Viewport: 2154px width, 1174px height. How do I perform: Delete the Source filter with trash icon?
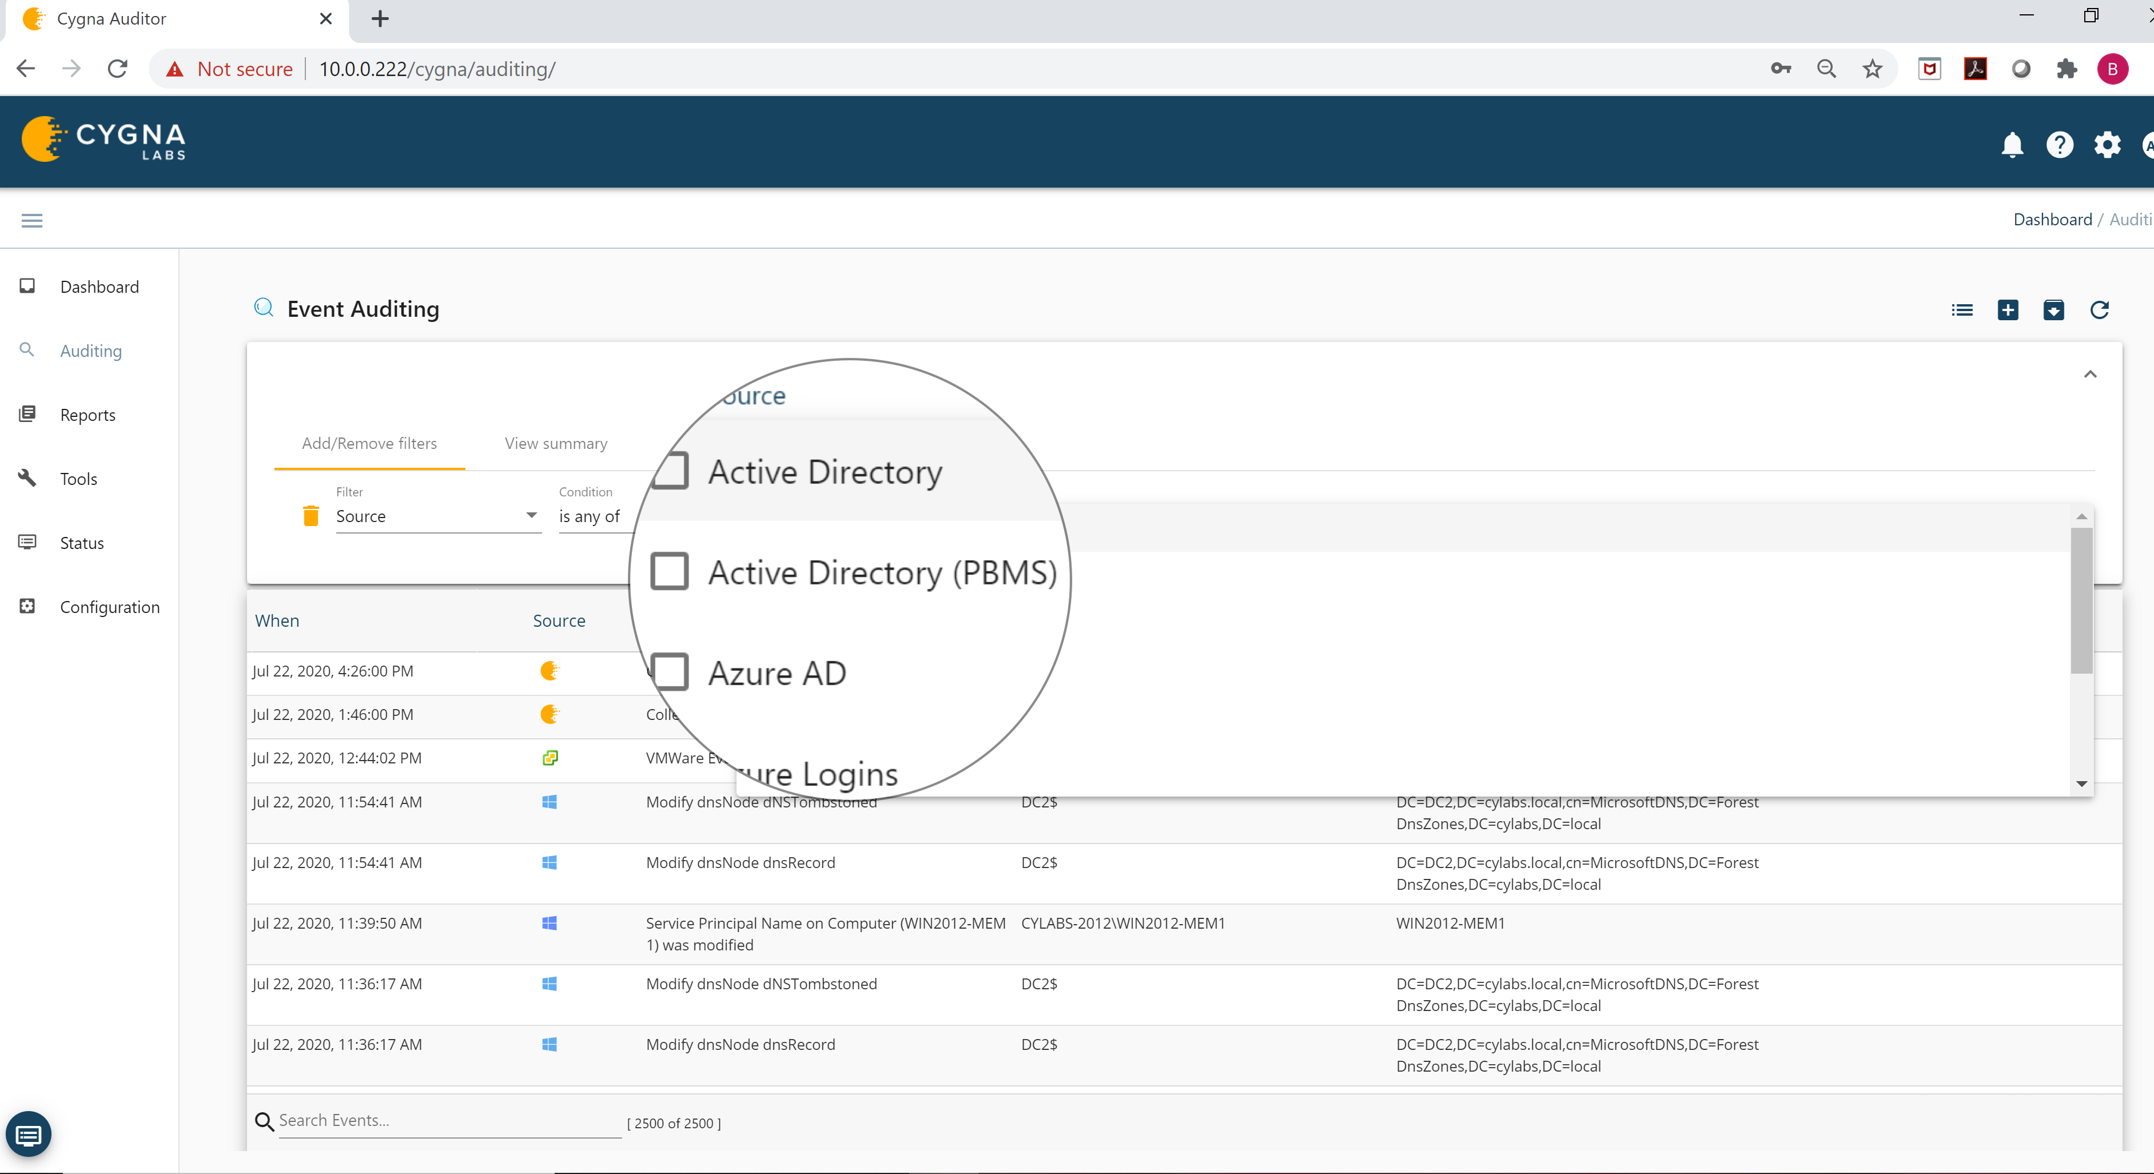tap(310, 516)
